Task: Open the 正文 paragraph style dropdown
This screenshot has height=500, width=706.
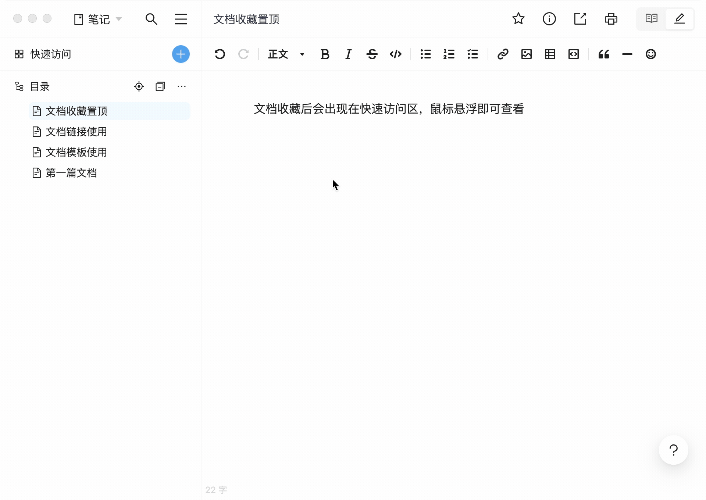Action: click(x=286, y=54)
